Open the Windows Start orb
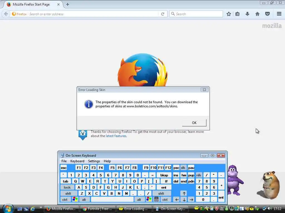 [x=8, y=209]
